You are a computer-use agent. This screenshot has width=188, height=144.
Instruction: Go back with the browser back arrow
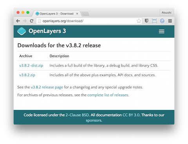coord(18,21)
